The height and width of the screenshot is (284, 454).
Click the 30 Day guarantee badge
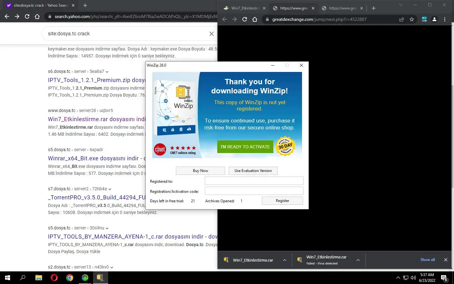tap(285, 146)
